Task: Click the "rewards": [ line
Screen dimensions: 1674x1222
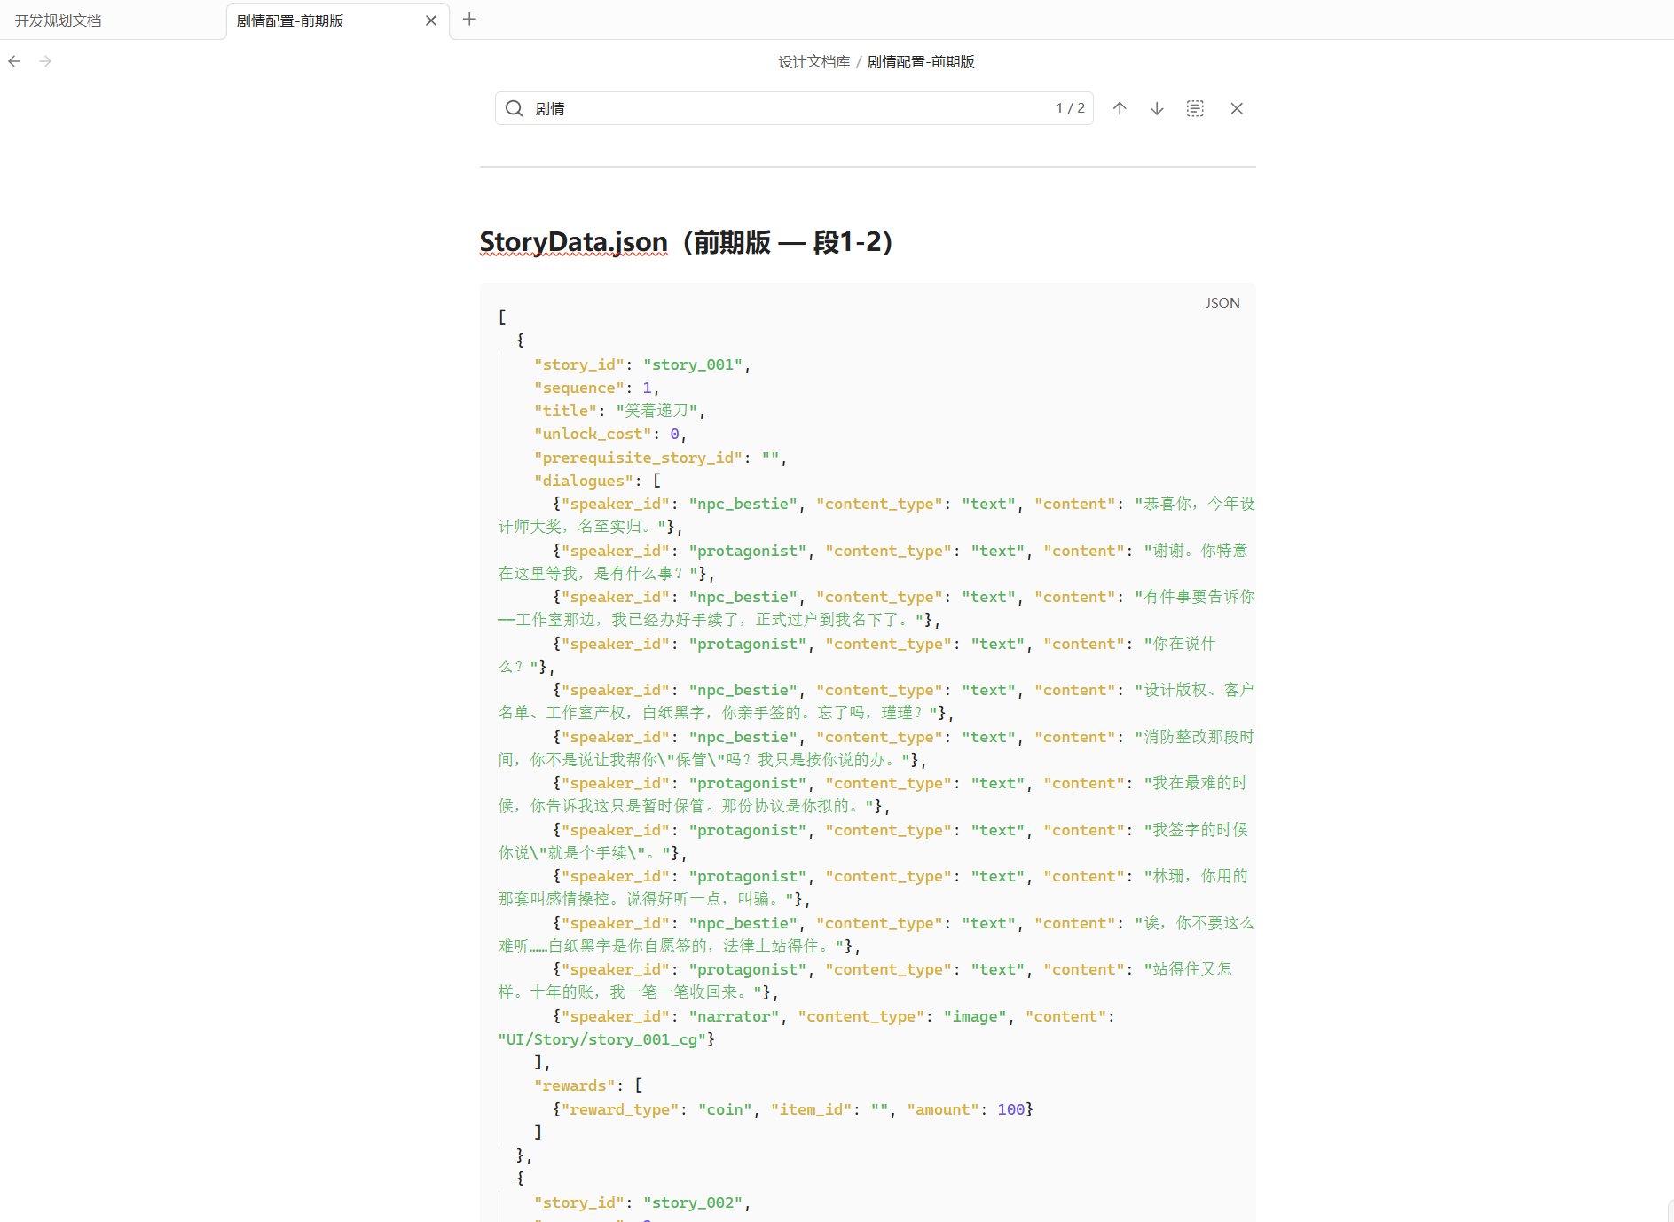Action: click(588, 1085)
